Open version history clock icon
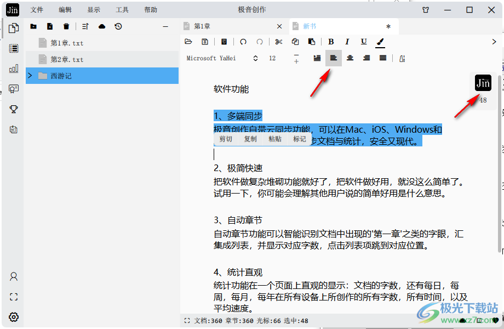The image size is (504, 329). point(118,26)
